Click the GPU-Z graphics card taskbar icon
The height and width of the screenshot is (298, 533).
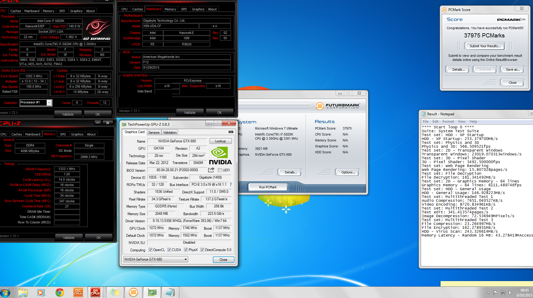click(x=152, y=293)
